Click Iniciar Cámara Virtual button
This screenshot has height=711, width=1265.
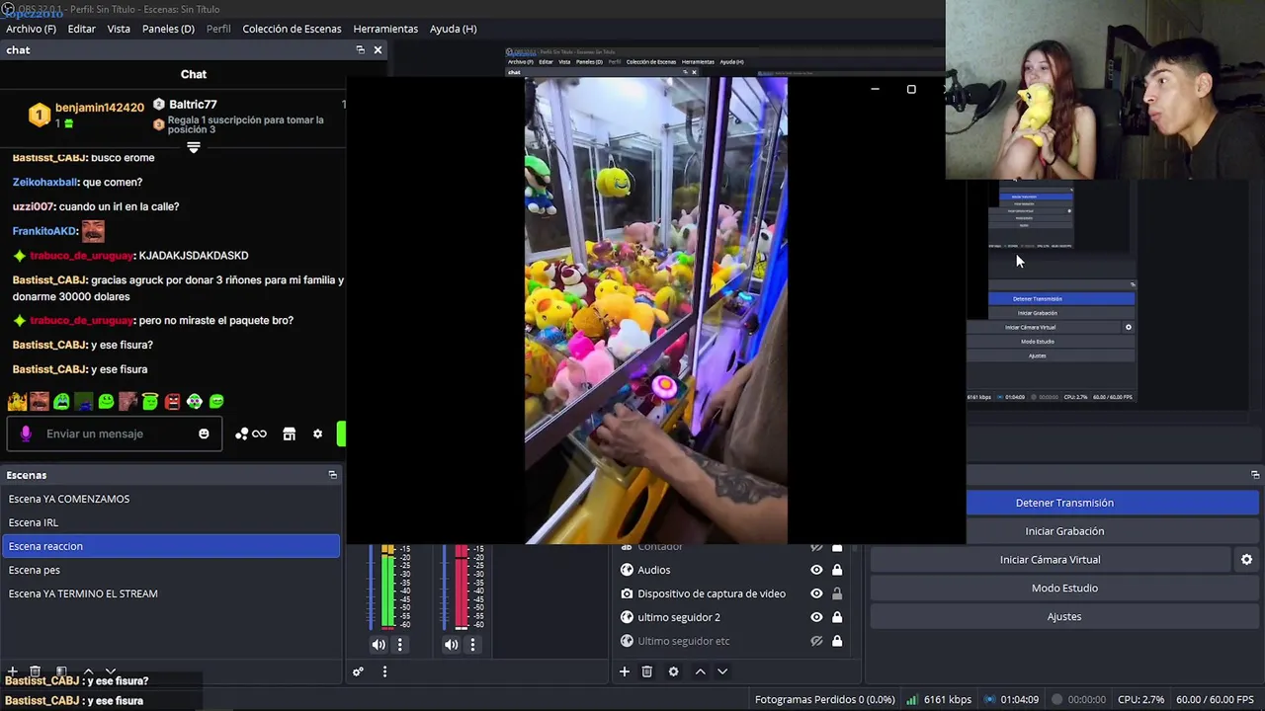click(1050, 560)
